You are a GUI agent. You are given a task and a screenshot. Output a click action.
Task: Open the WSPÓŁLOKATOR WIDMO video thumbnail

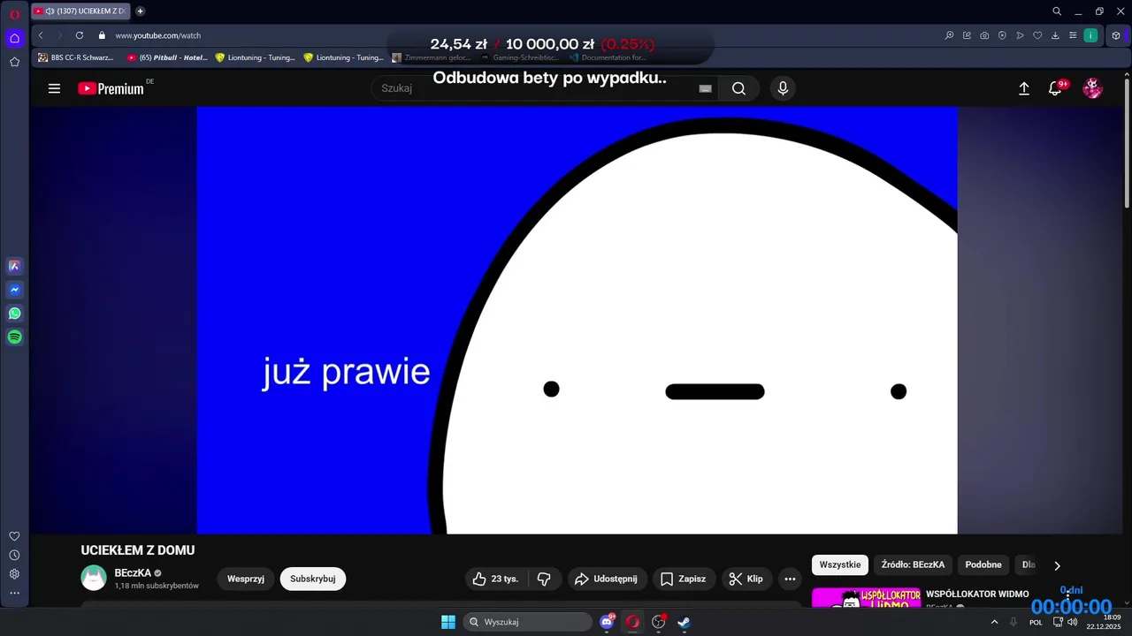(x=866, y=598)
